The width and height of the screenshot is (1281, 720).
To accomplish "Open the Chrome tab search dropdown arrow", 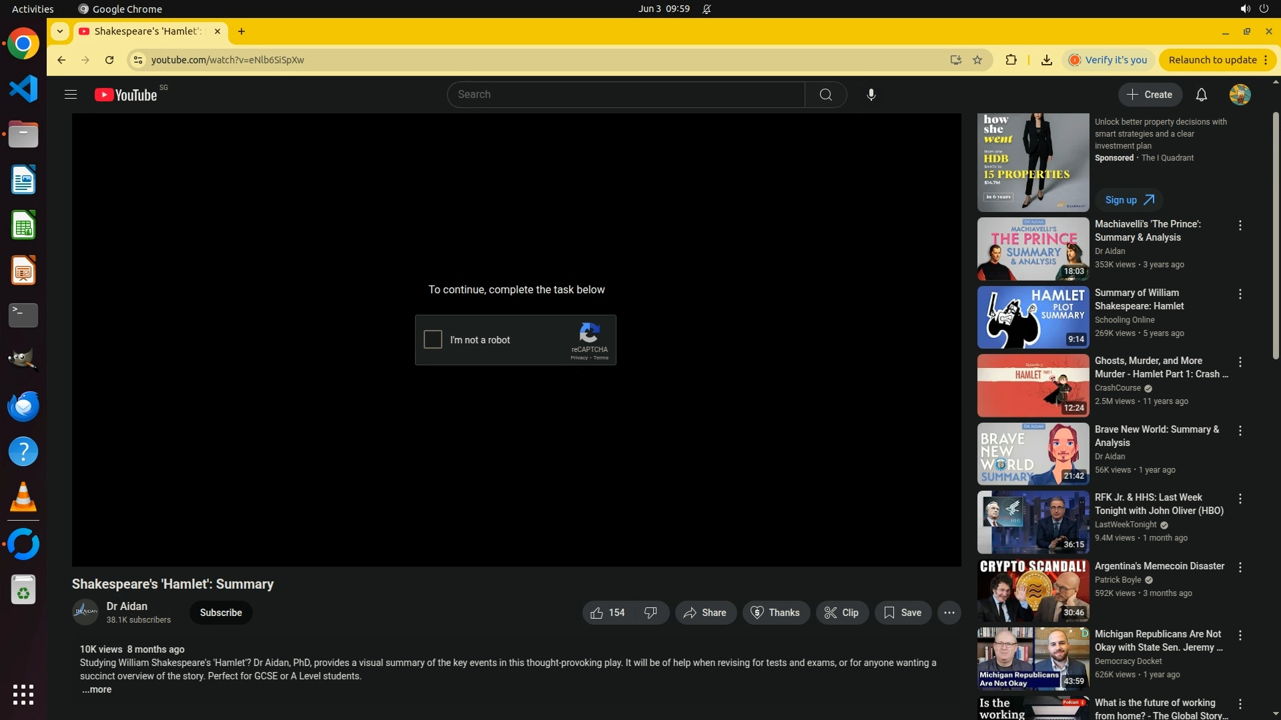I will click(60, 31).
